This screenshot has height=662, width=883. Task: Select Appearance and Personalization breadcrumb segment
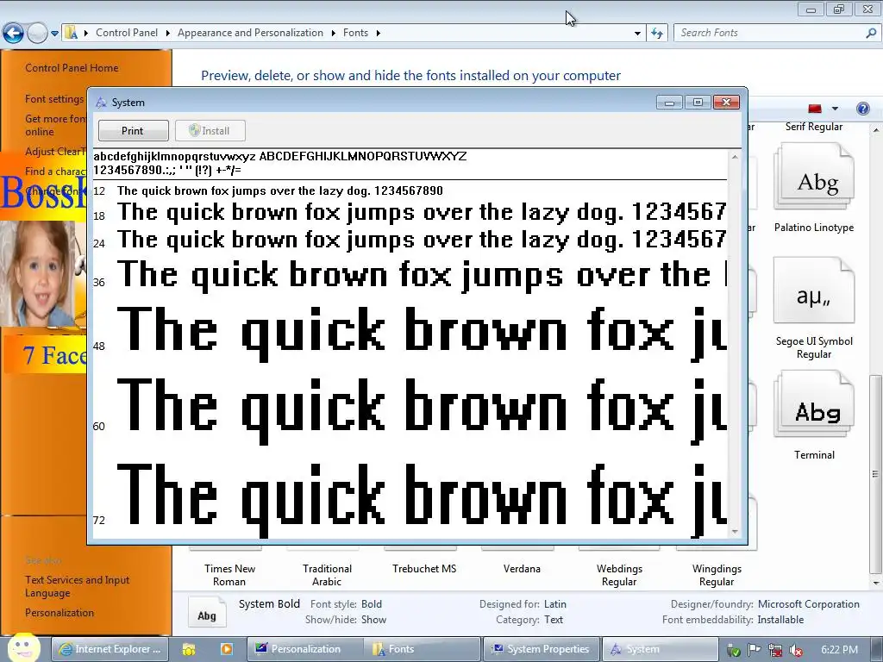tap(251, 33)
